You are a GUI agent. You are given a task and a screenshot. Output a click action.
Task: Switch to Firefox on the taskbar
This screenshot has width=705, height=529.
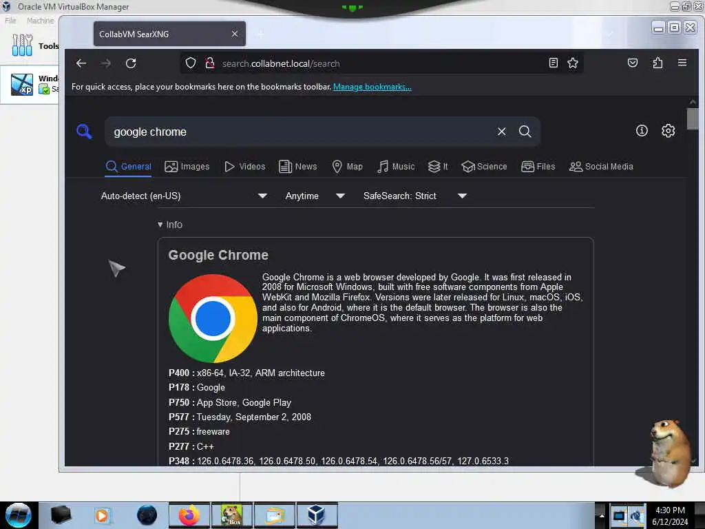coord(189,515)
